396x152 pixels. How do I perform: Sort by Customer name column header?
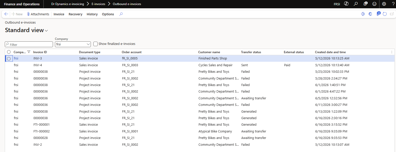(209, 52)
